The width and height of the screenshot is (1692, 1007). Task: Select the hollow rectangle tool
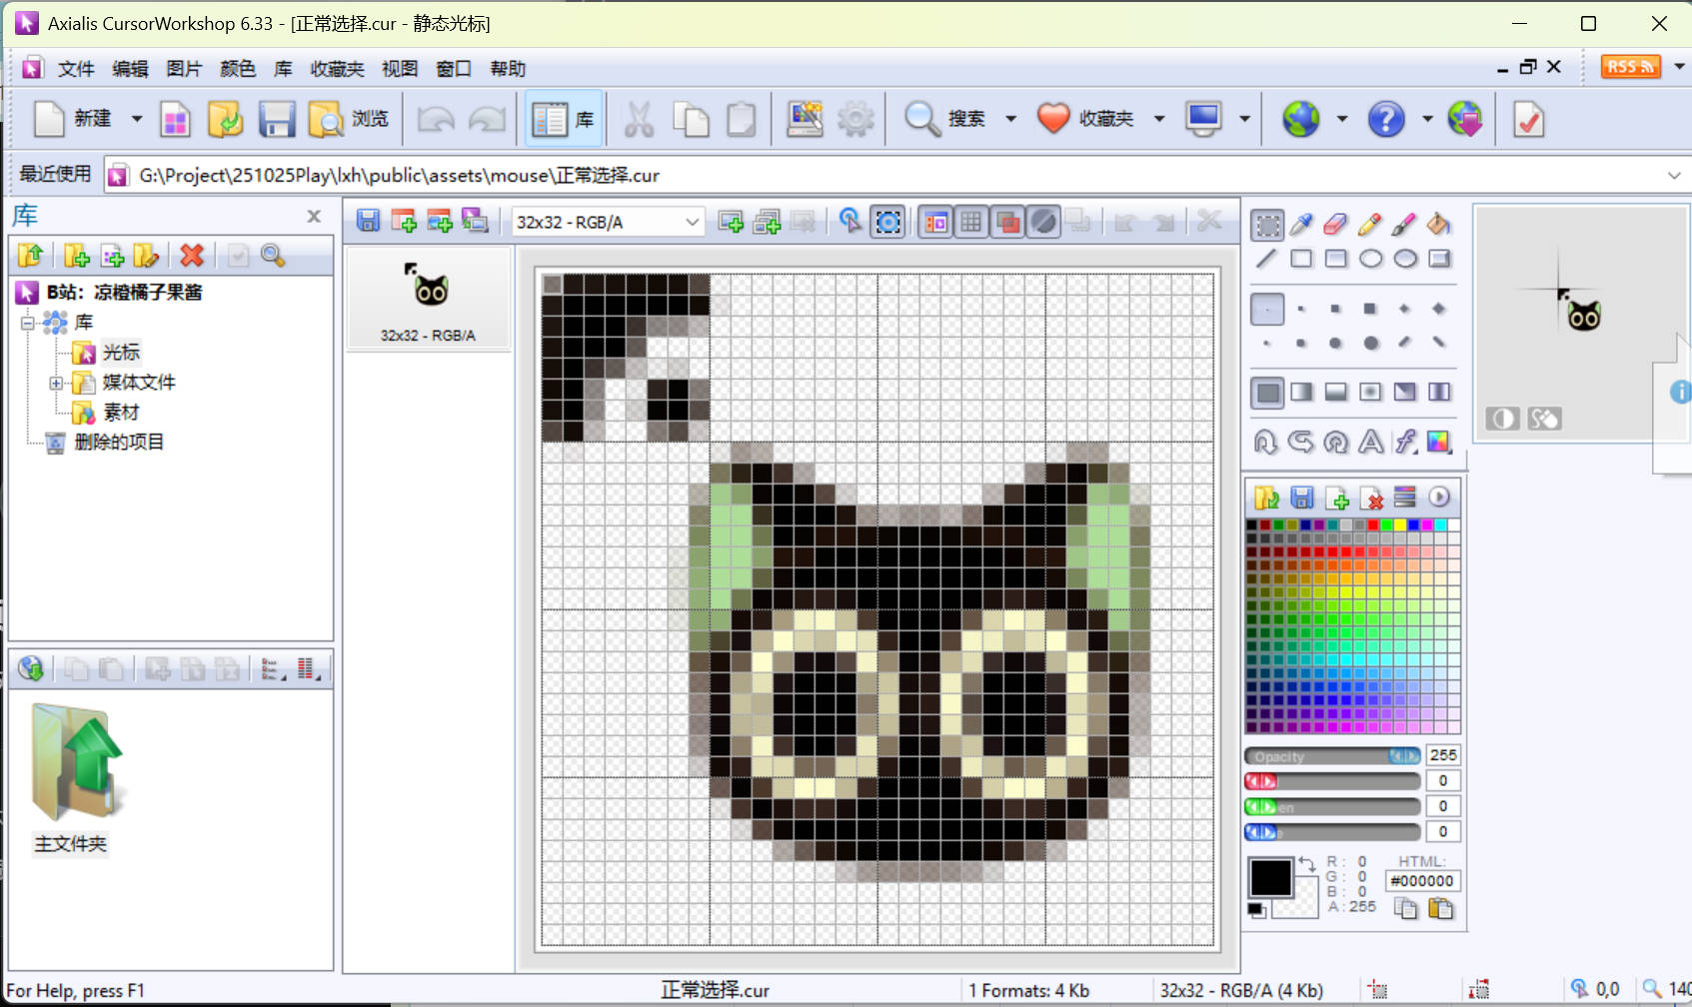click(x=1301, y=259)
